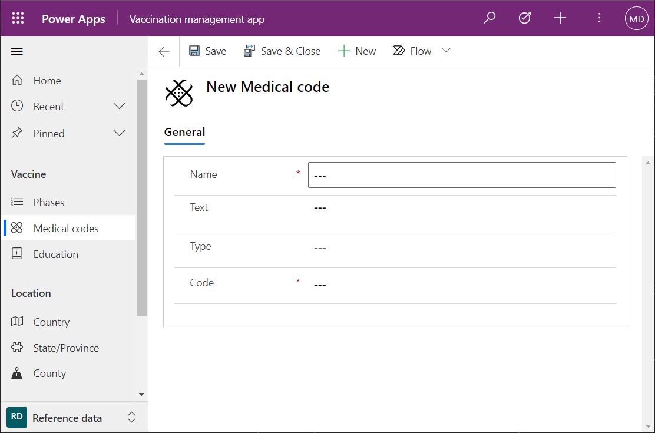Collapse the hamburger navigation menu
The image size is (655, 433).
pos(17,52)
